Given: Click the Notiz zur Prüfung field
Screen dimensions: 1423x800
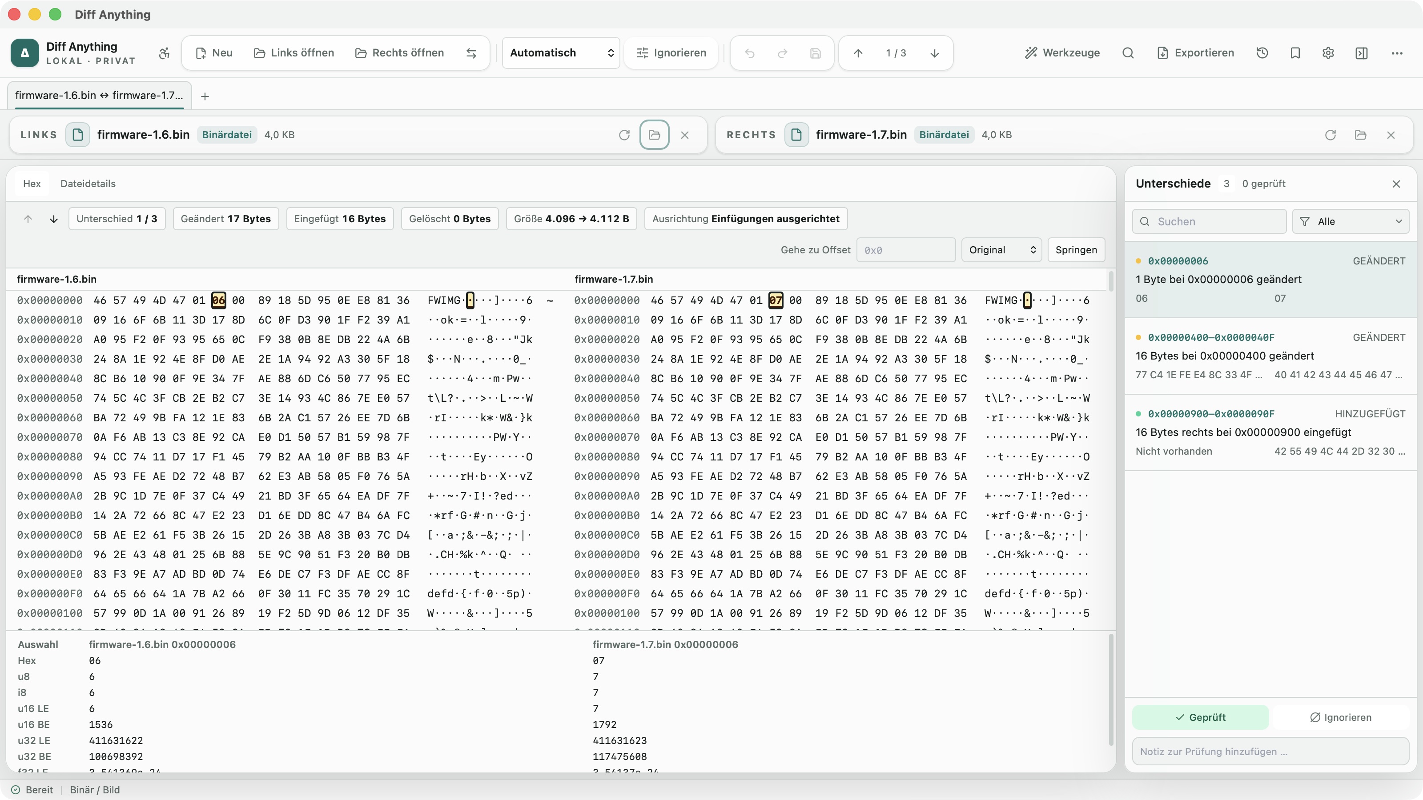Looking at the screenshot, I should [x=1270, y=752].
